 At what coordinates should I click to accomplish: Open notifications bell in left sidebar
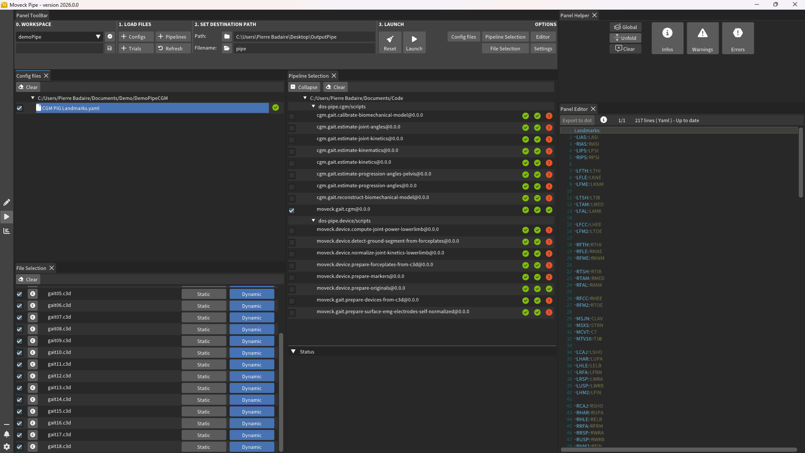pos(7,434)
